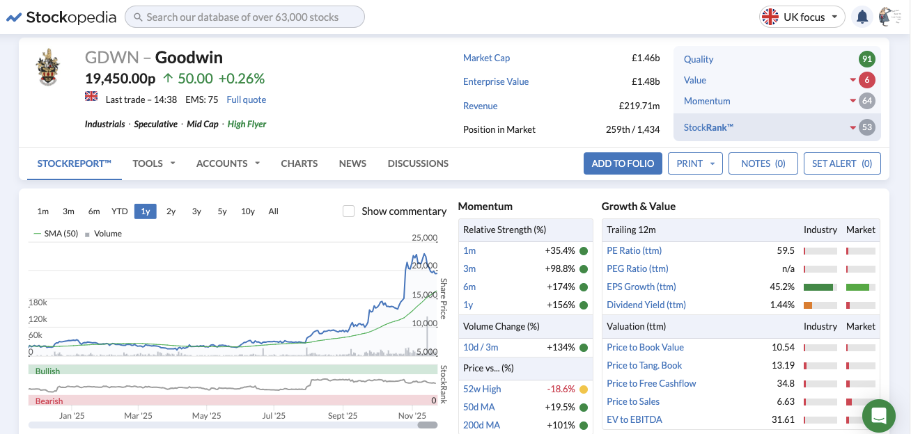Expand the TOOLS menu

pyautogui.click(x=154, y=163)
